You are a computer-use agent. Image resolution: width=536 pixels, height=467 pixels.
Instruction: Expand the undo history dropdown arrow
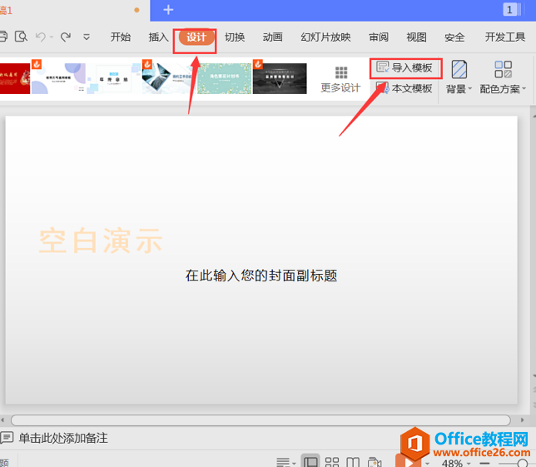[x=51, y=37]
